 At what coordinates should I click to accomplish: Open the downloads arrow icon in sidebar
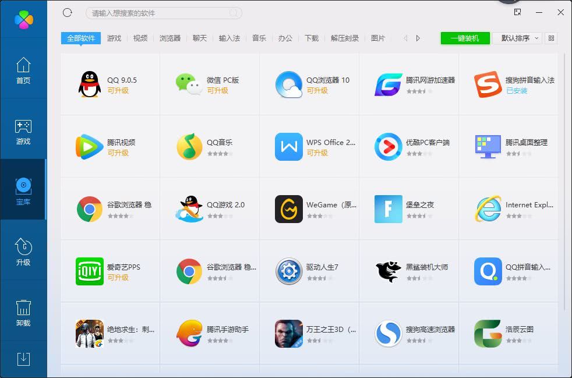pos(23,359)
